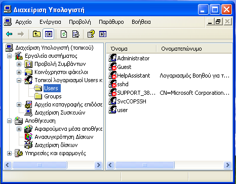Click left arrow of tree pane scrollbar

tap(8, 165)
